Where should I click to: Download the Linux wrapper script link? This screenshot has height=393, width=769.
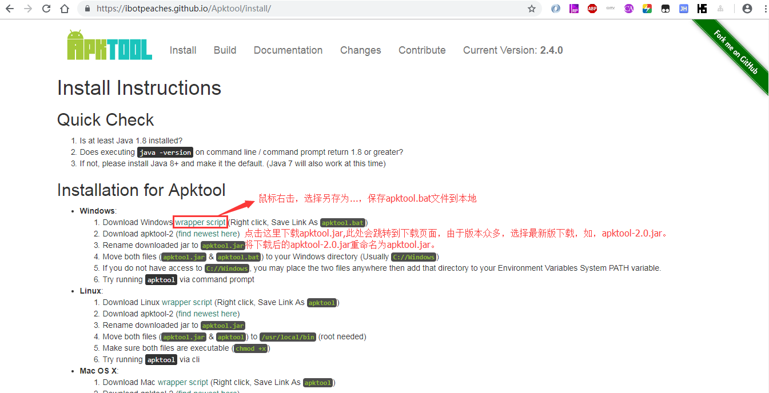187,302
